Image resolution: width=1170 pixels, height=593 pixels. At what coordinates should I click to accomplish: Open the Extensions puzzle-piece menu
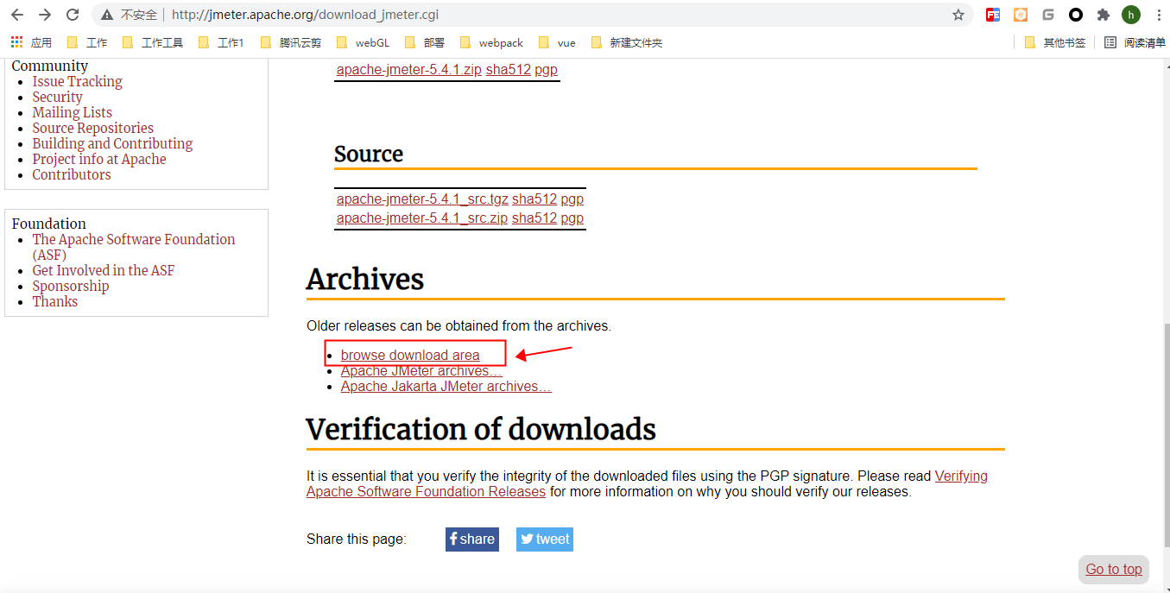[x=1103, y=15]
